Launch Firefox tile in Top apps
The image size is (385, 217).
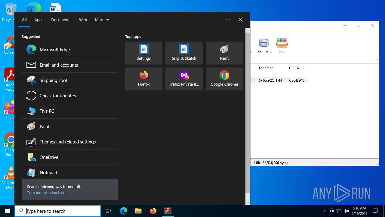click(x=144, y=79)
